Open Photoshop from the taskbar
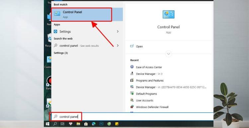 pos(101,124)
